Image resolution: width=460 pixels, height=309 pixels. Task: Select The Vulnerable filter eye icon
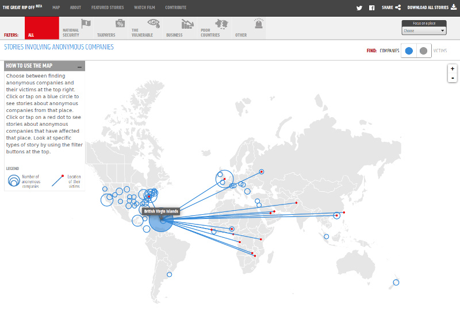pos(154,23)
